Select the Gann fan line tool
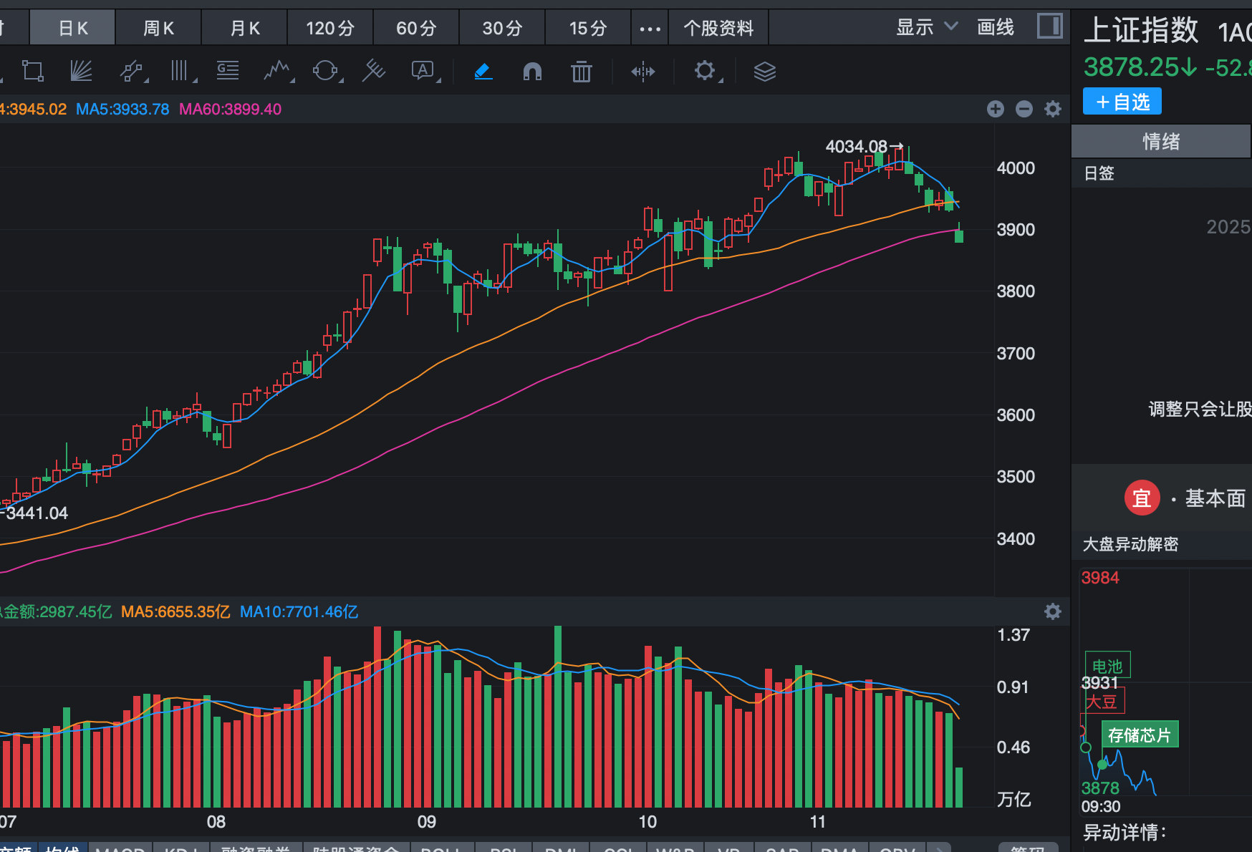Screen dimensions: 1252x852 81,71
